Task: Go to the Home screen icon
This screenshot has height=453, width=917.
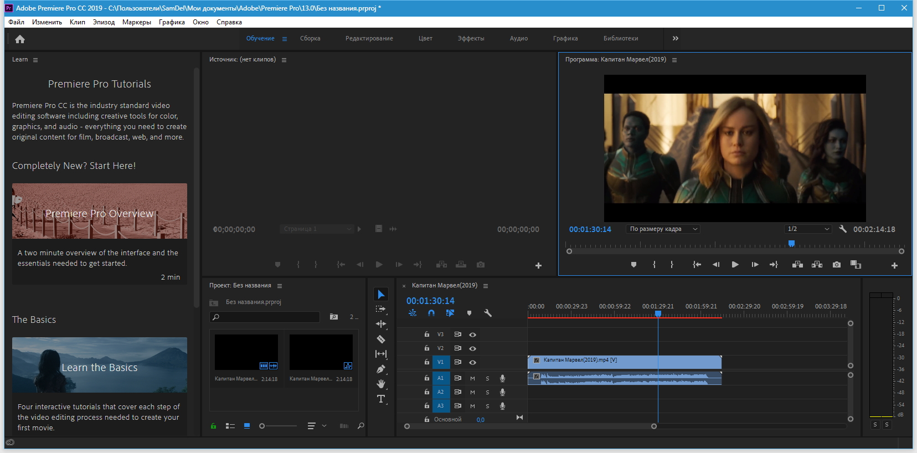Action: click(x=20, y=39)
